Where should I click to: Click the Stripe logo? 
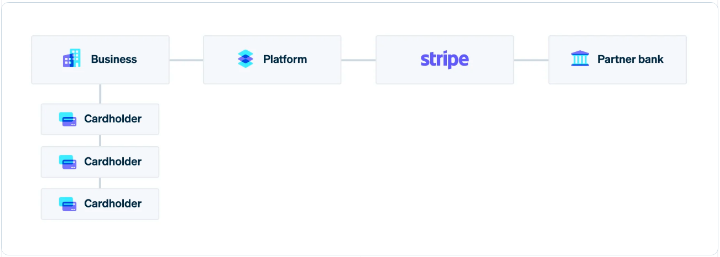(445, 60)
